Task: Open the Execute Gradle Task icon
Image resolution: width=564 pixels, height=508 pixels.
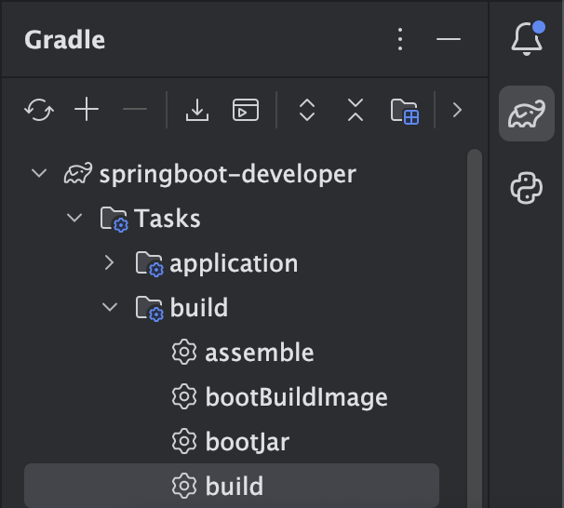Action: (x=246, y=110)
